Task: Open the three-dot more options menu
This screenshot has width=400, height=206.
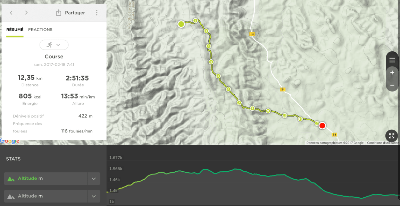Action: pos(97,13)
